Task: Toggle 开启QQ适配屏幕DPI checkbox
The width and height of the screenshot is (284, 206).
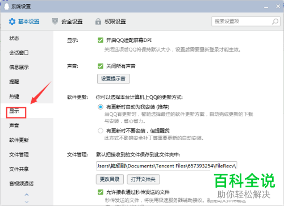Action: pyautogui.click(x=101, y=40)
